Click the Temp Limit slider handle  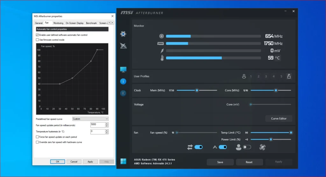click(x=291, y=133)
